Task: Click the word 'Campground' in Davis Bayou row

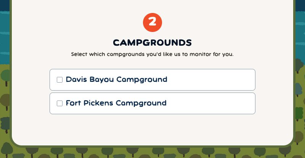Action: tap(142, 80)
